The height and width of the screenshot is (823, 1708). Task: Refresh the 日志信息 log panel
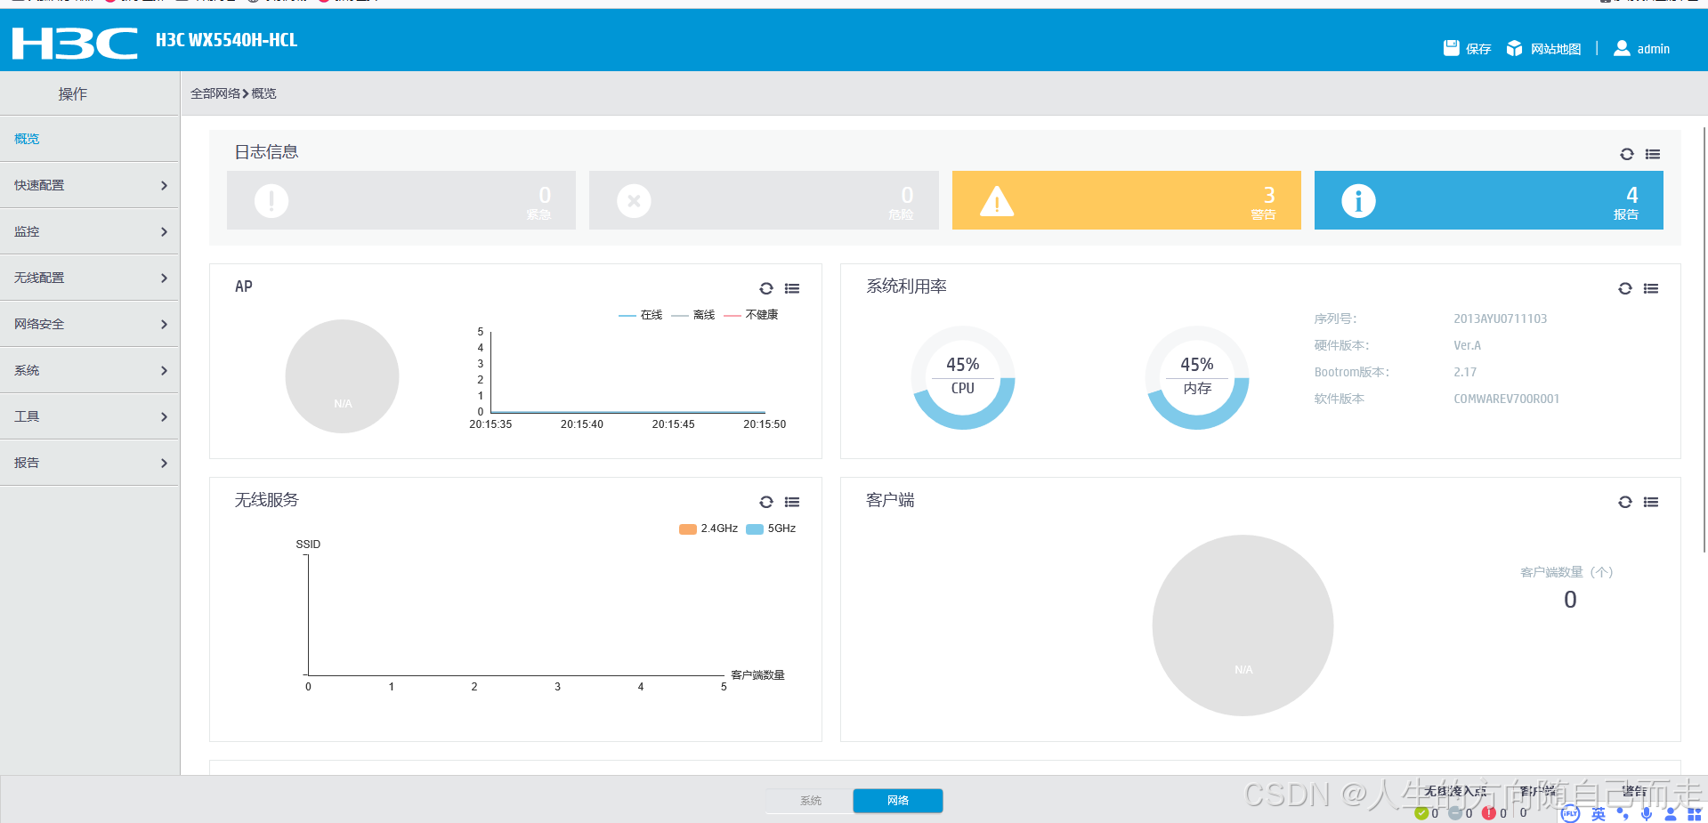coord(1627,154)
